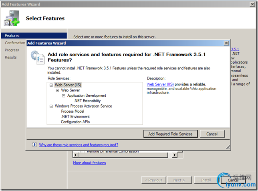Select .NET Environment tree item
The image size is (258, 191).
[75, 116]
